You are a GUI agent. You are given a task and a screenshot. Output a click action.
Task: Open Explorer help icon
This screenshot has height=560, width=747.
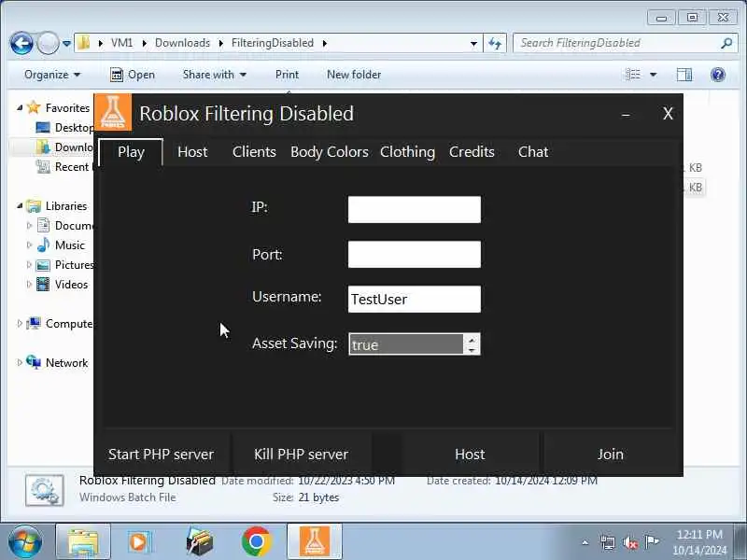[717, 75]
